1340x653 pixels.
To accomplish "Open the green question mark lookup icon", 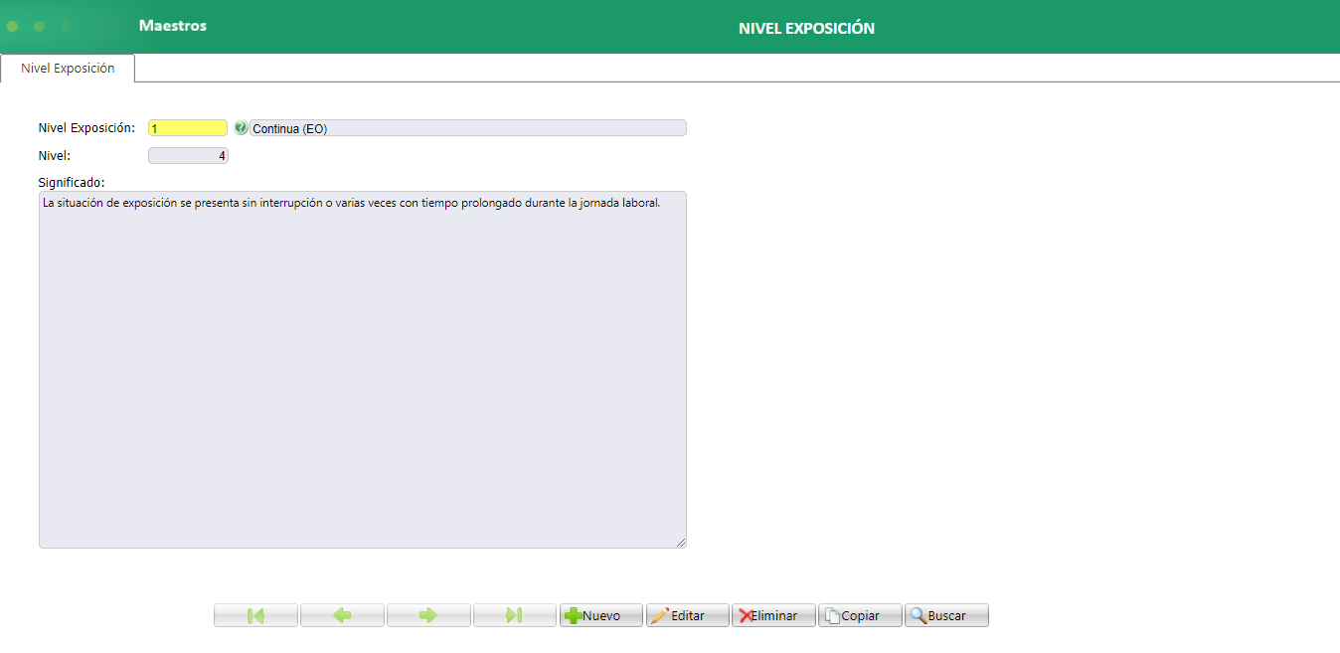I will [x=241, y=127].
